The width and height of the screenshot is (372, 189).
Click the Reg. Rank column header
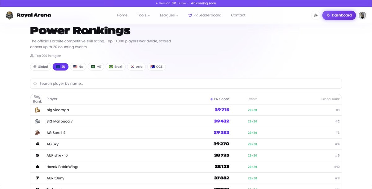point(38,99)
